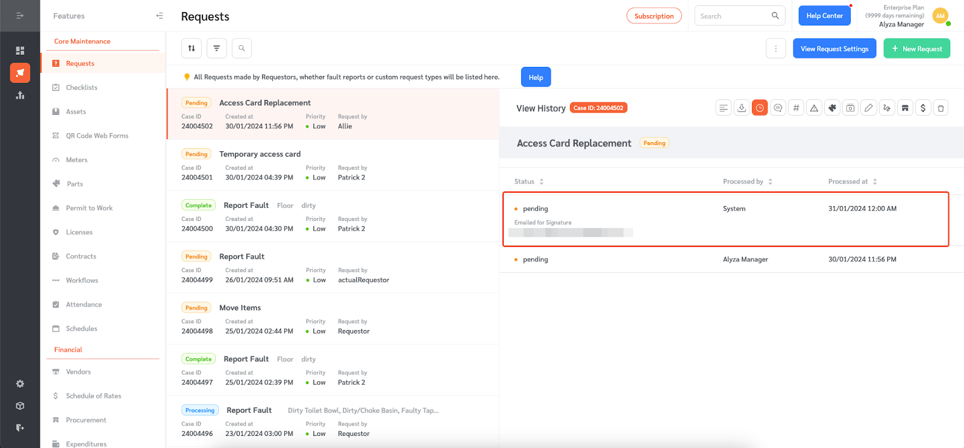This screenshot has height=448, width=964.
Task: Open the comments chat bubble icon
Action: 778,108
